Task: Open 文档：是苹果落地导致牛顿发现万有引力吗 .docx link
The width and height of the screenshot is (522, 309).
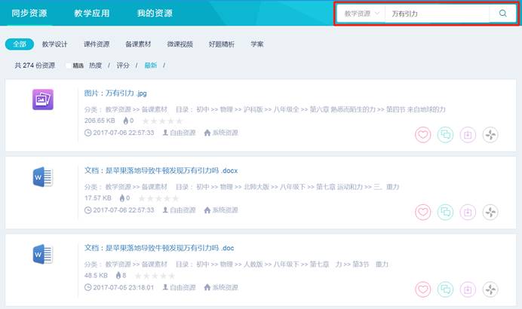Action: (x=161, y=170)
